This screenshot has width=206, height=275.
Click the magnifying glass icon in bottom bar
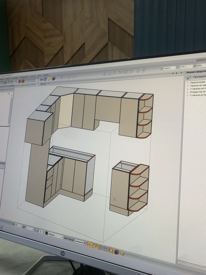tap(111, 250)
